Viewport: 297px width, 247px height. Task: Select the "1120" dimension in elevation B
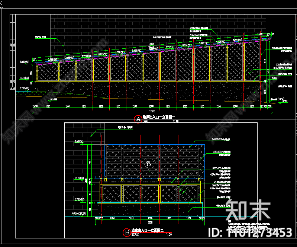188,218
